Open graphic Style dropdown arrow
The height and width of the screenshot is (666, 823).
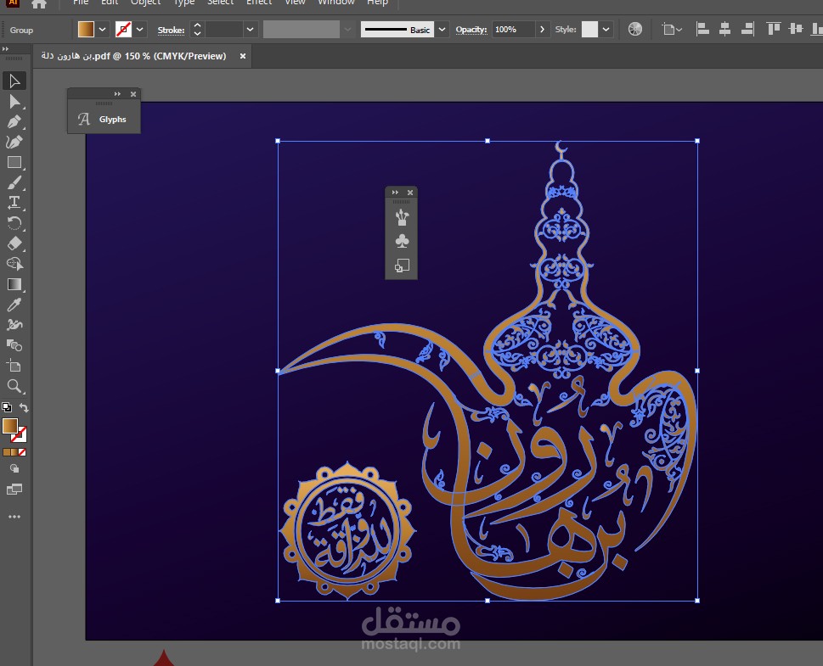(606, 30)
